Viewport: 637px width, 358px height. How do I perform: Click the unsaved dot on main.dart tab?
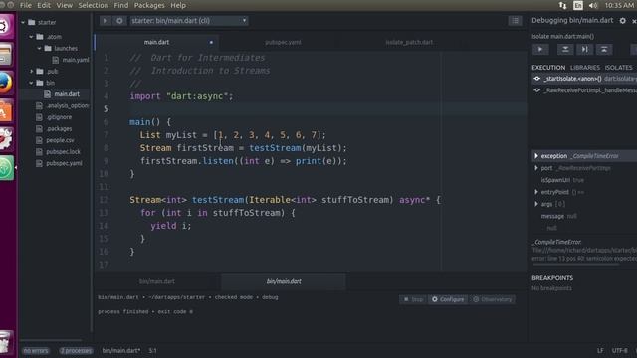click(211, 42)
